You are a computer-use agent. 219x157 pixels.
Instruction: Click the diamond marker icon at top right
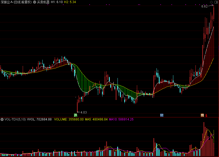pyautogui.click(x=211, y=2)
